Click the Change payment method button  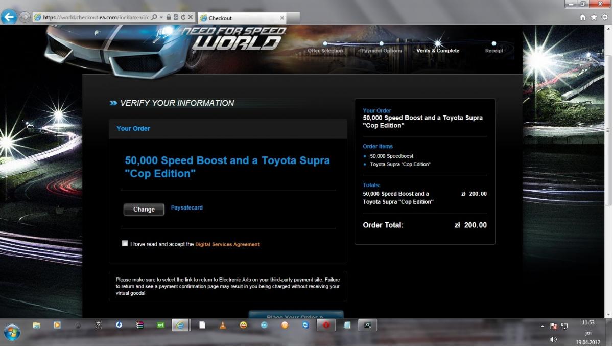[x=144, y=210]
